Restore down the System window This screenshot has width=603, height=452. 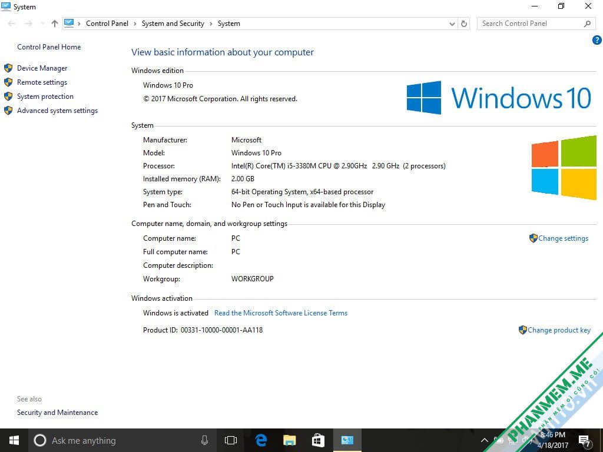(x=561, y=6)
